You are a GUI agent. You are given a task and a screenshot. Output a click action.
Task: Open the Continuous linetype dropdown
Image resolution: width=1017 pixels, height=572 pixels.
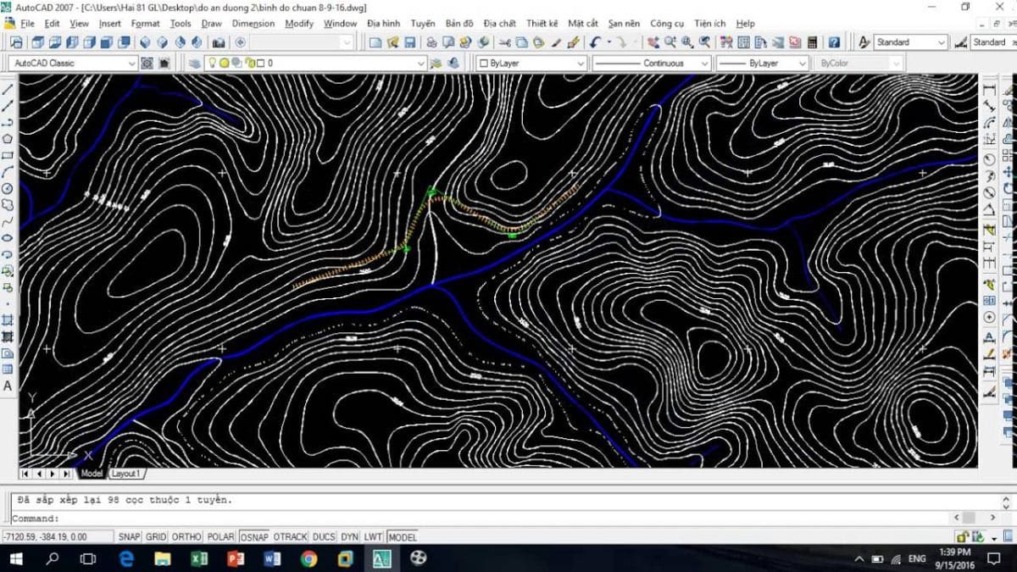(x=704, y=64)
